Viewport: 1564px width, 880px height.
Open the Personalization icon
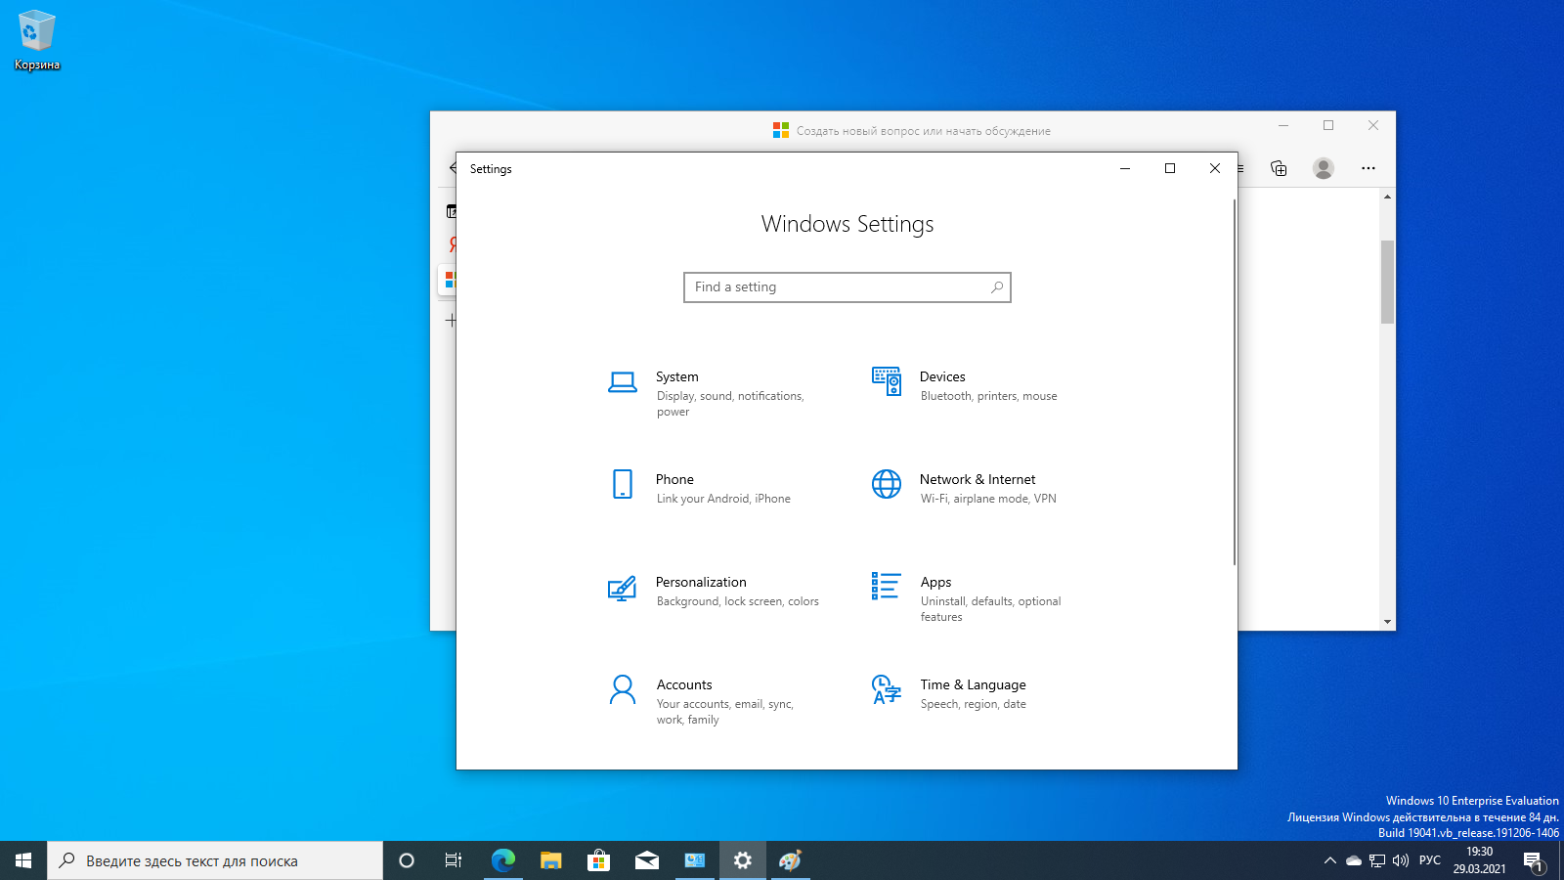622,588
